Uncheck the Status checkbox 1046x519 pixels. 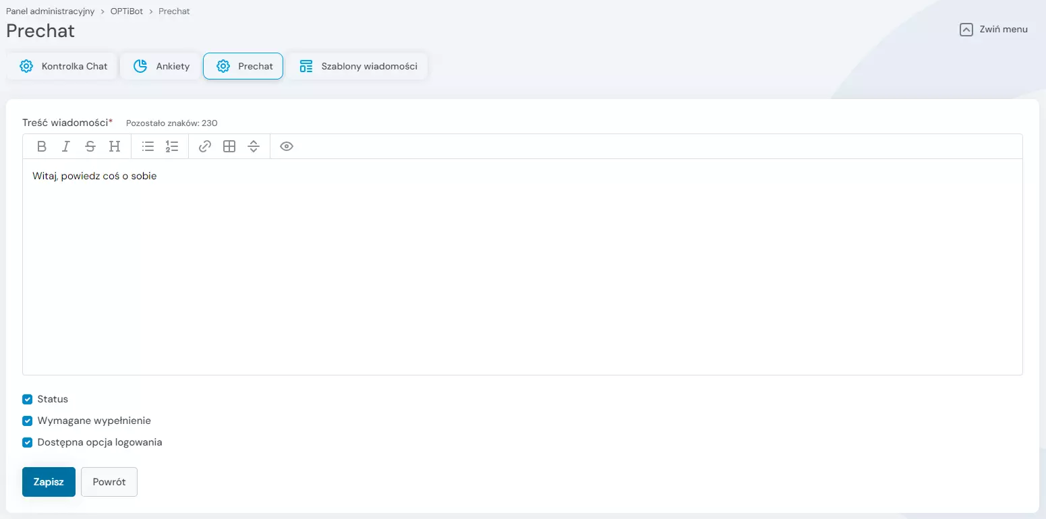pos(28,399)
